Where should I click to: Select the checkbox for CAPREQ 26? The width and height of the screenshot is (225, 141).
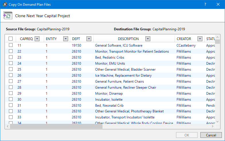(11, 76)
